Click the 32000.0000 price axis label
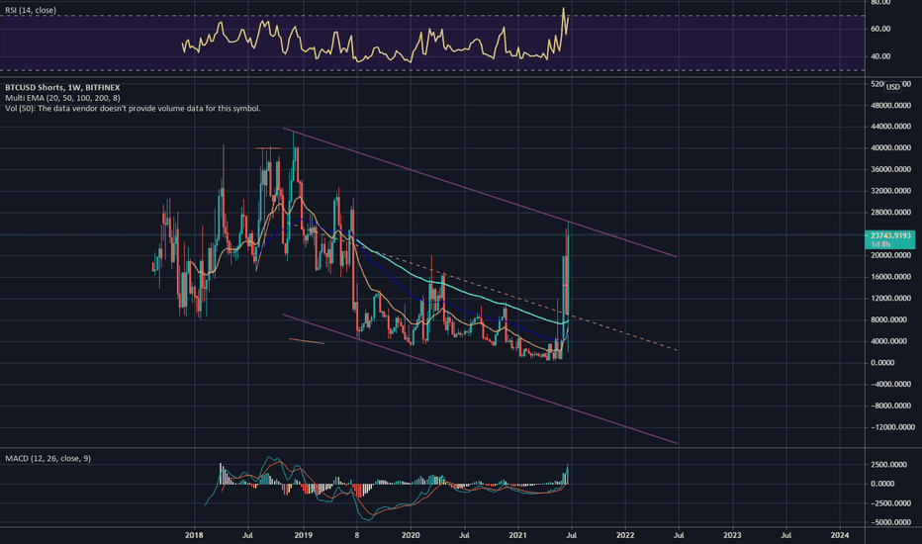 tap(890, 191)
